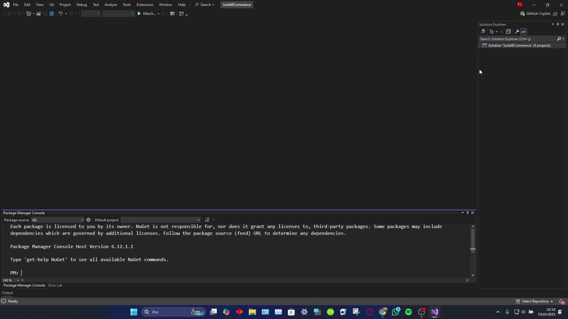Open the Analyze menu

[111, 5]
